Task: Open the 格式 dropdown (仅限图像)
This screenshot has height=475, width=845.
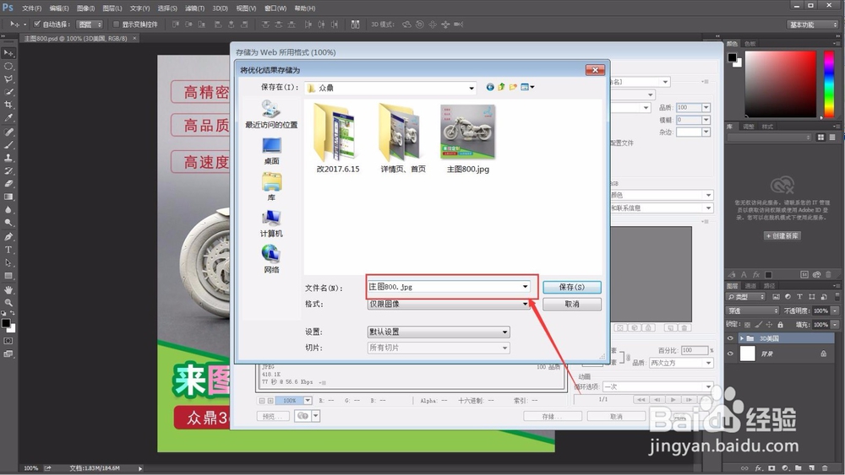Action: click(525, 304)
